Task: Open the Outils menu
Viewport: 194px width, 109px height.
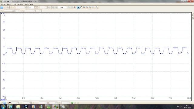Action: click(x=27, y=4)
